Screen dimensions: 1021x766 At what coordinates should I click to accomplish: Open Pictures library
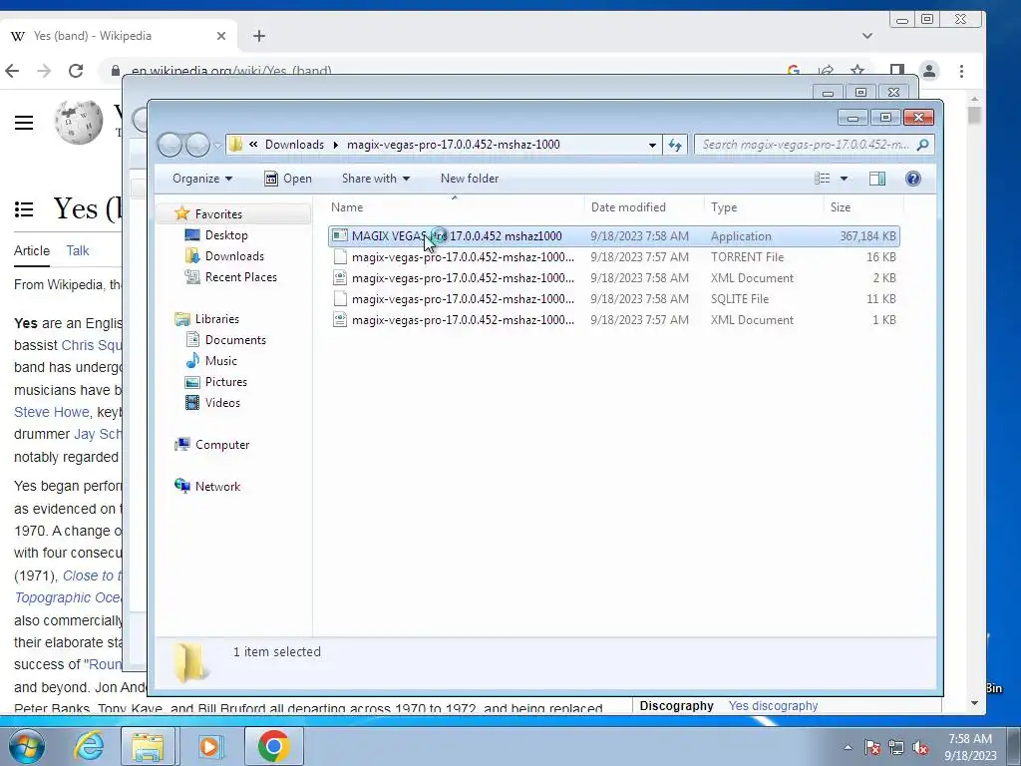click(x=225, y=382)
